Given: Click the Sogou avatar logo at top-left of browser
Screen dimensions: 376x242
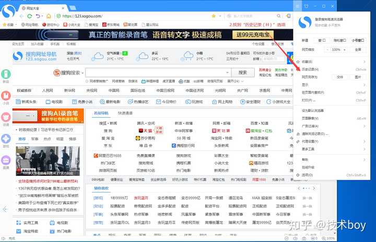Looking at the screenshot, I should (8, 11).
